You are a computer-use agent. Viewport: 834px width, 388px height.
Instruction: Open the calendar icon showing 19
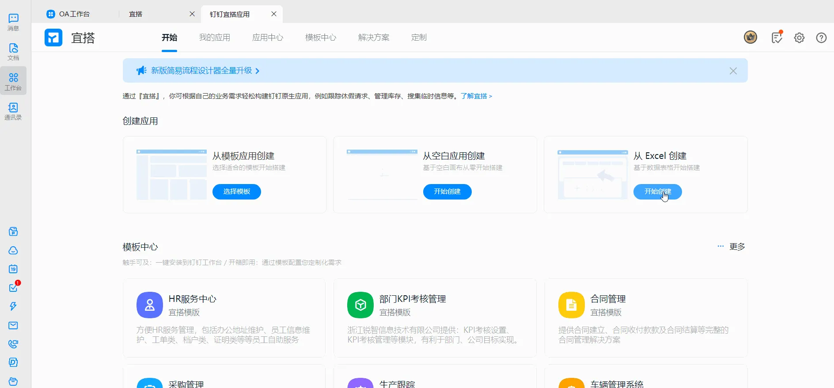click(13, 269)
